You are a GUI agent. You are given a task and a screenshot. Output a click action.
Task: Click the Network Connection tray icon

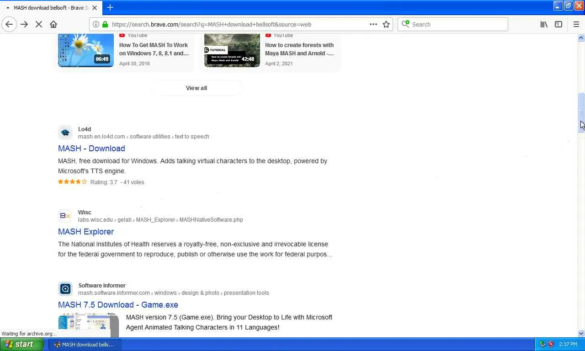542,344
